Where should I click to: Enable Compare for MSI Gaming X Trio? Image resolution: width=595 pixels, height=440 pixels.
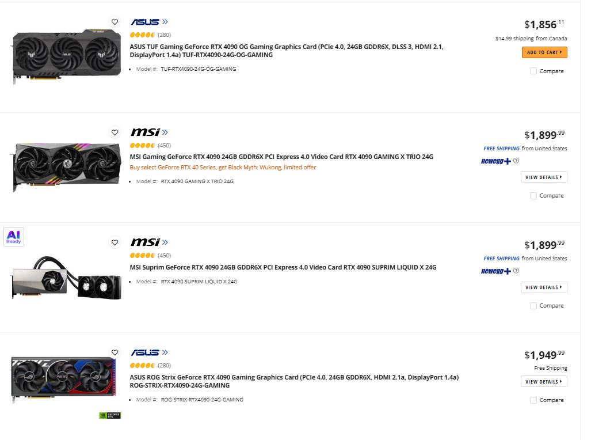533,196
